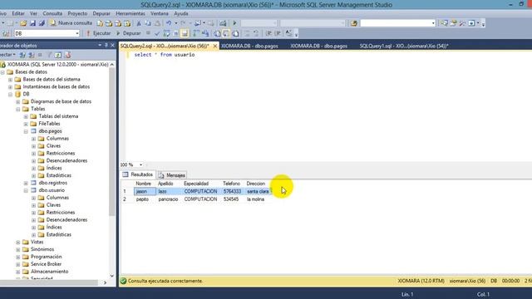The width and height of the screenshot is (532, 299).
Task: Click the Database Engine Query icon
Action: [x=100, y=23]
